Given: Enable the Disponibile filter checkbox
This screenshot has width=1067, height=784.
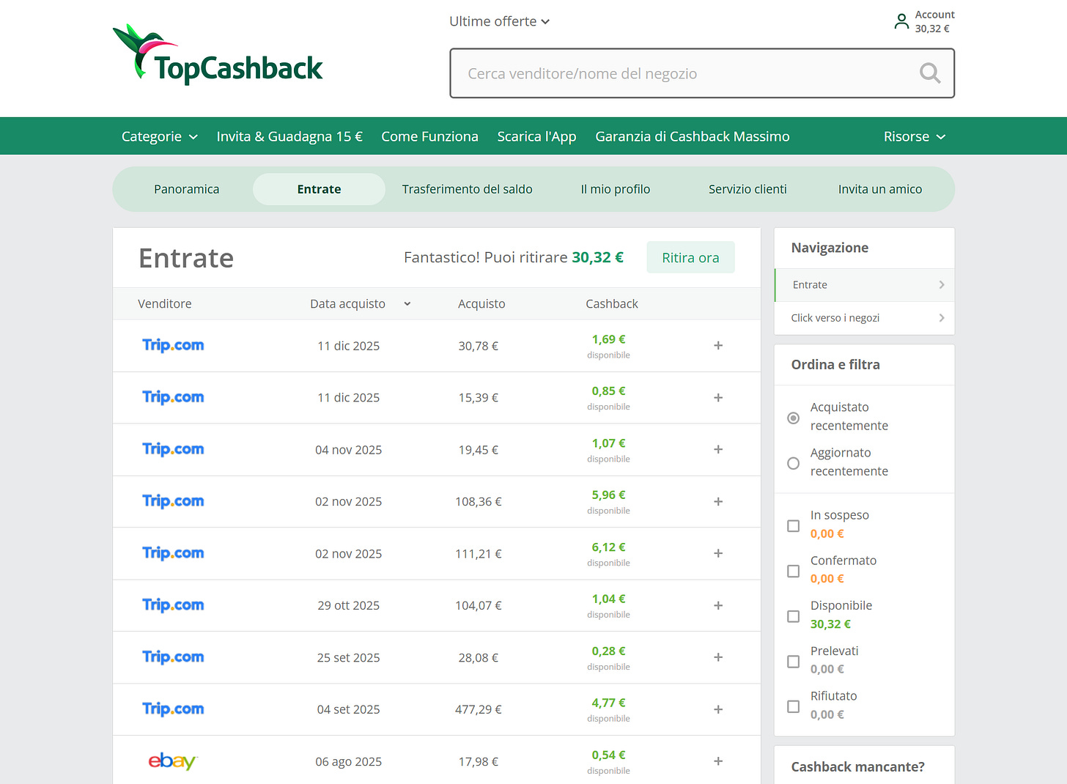Looking at the screenshot, I should (793, 616).
